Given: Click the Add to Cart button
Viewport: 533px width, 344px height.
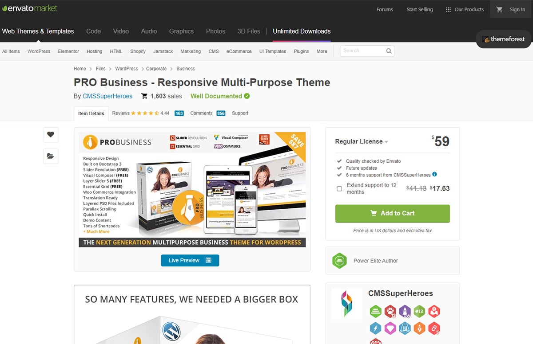Looking at the screenshot, I should 392,213.
